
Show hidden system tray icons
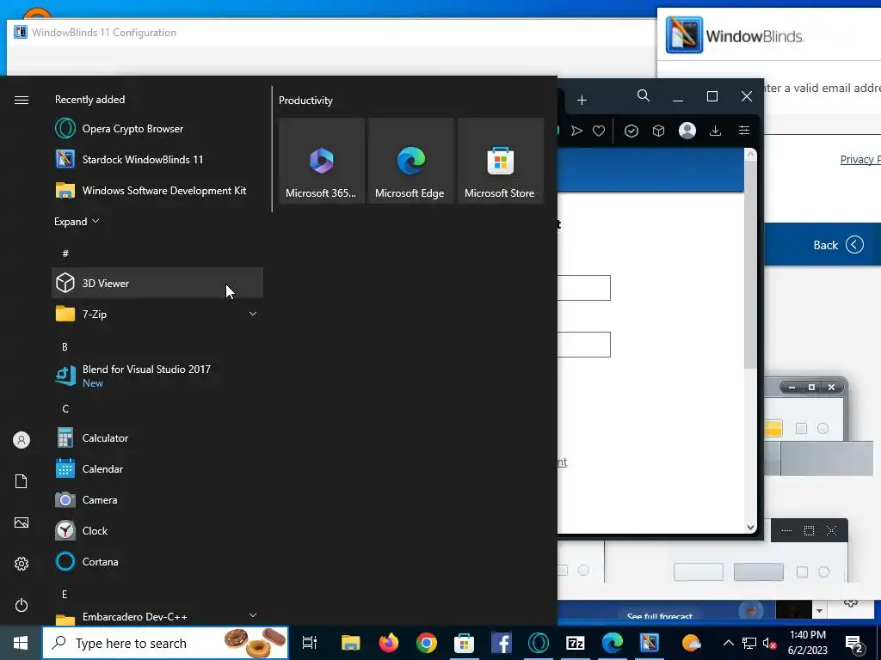728,643
